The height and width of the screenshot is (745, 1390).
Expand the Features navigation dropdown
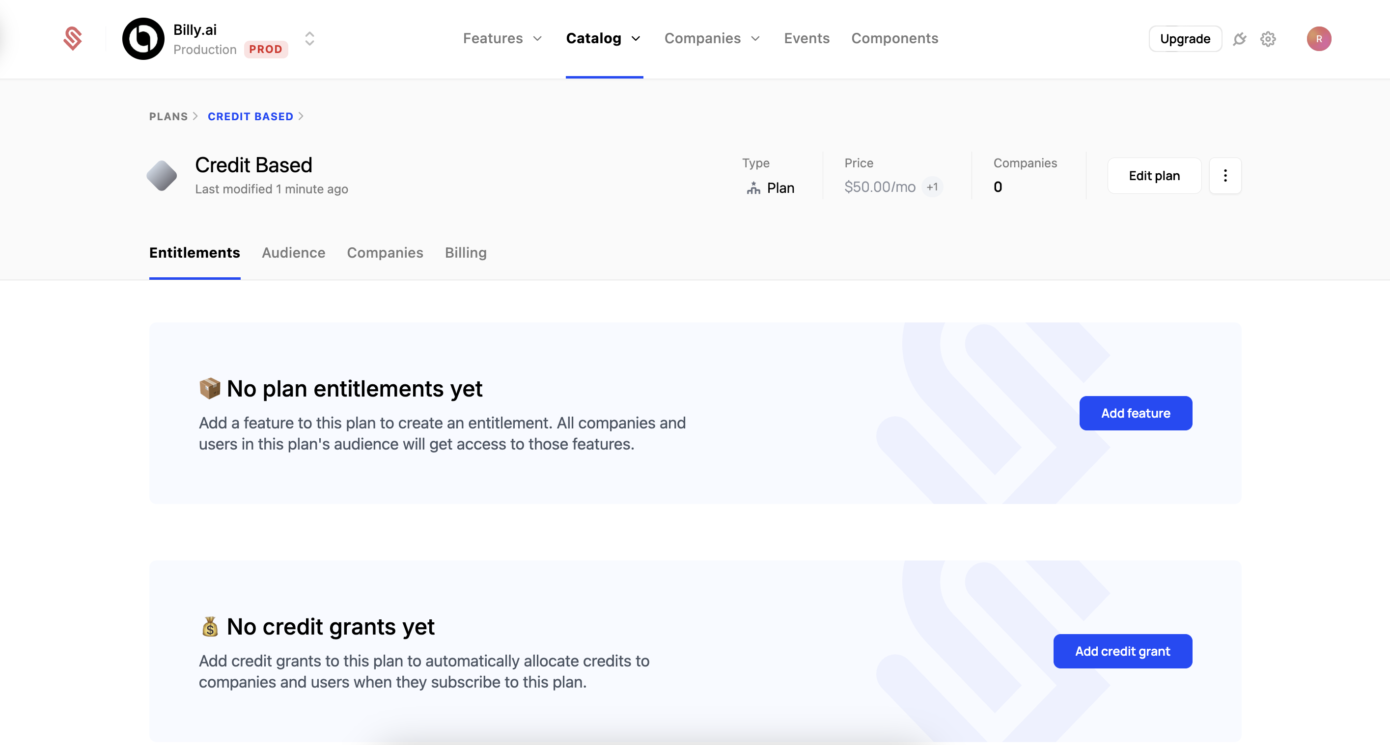(502, 38)
